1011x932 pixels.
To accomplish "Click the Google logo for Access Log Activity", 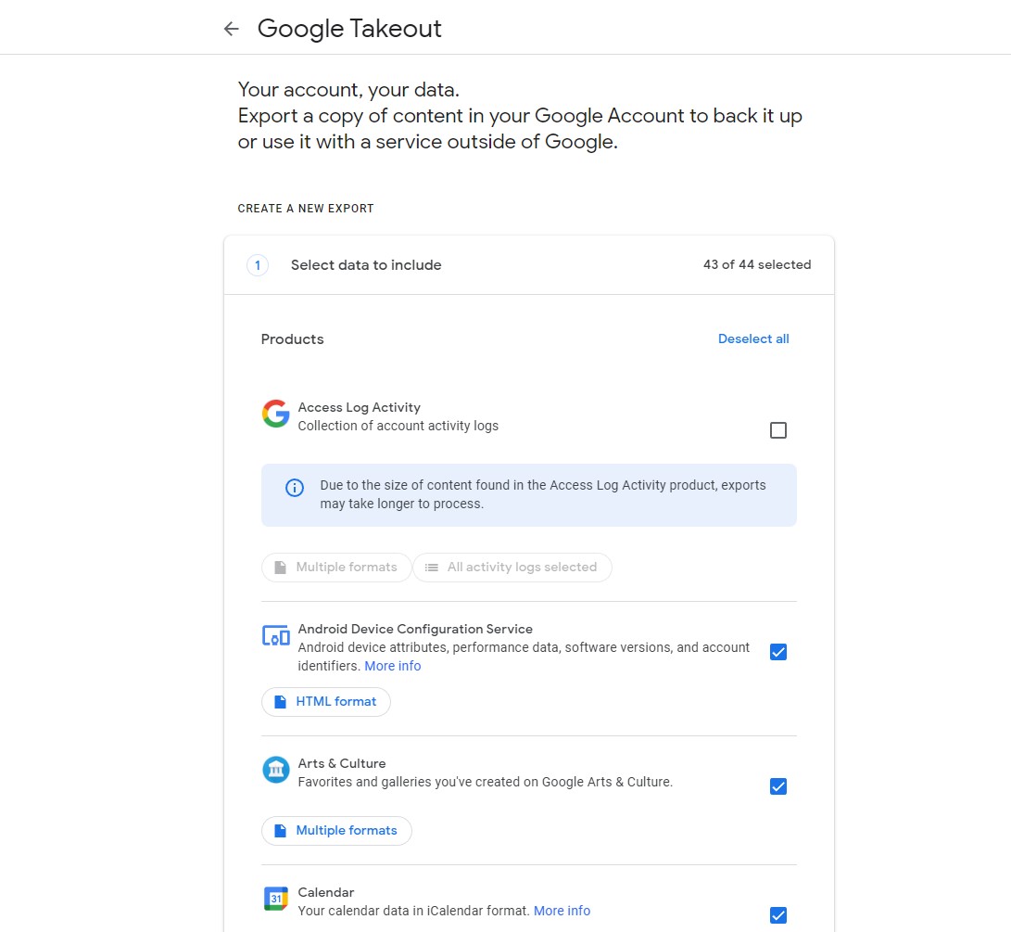I will click(x=275, y=414).
